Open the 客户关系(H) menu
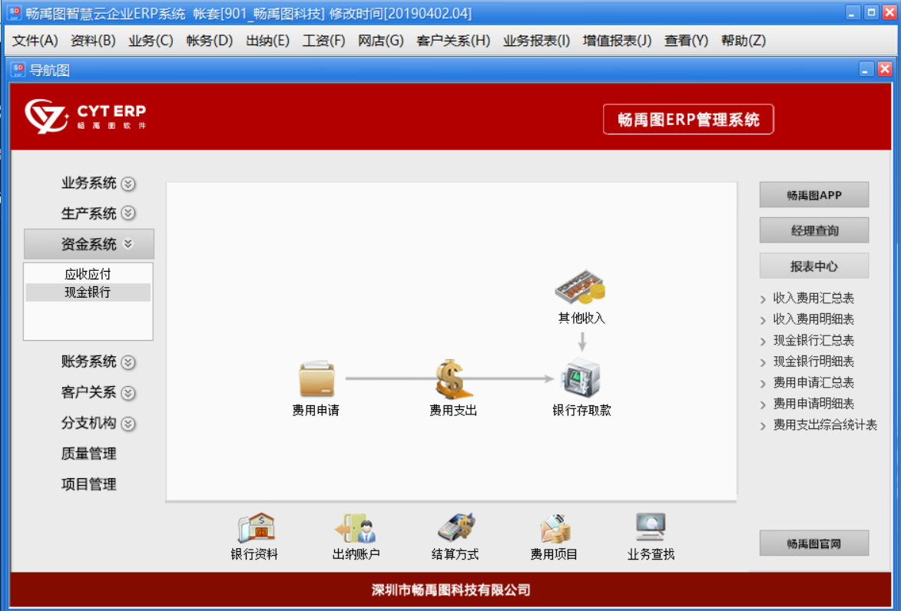901x611 pixels. (x=453, y=41)
